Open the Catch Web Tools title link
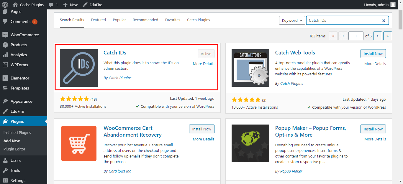Image resolution: width=403 pixels, height=184 pixels. point(295,53)
